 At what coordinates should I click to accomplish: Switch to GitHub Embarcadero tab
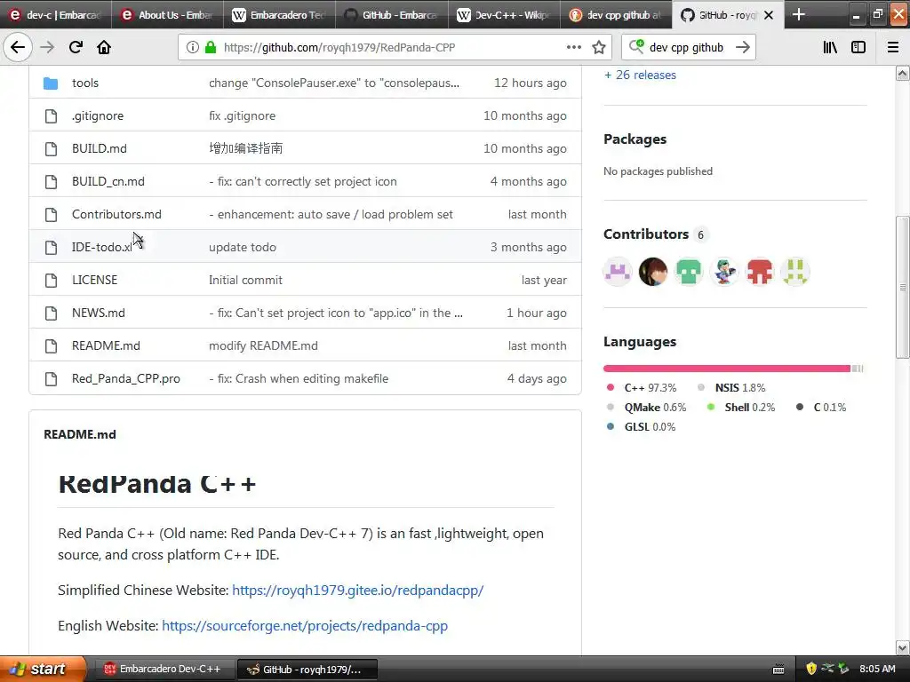(392, 15)
